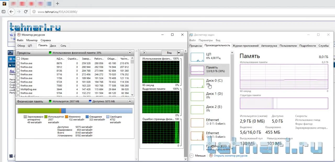The height and width of the screenshot is (162, 335).
Task: Tick the checkbox for MsMpEng.exe
Action: (18, 89)
